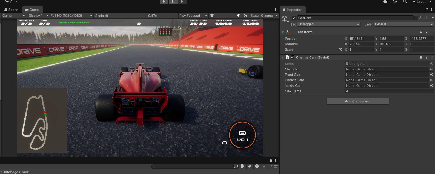Toggle the Inspector lock icon
The height and width of the screenshot is (174, 435).
click(x=427, y=10)
